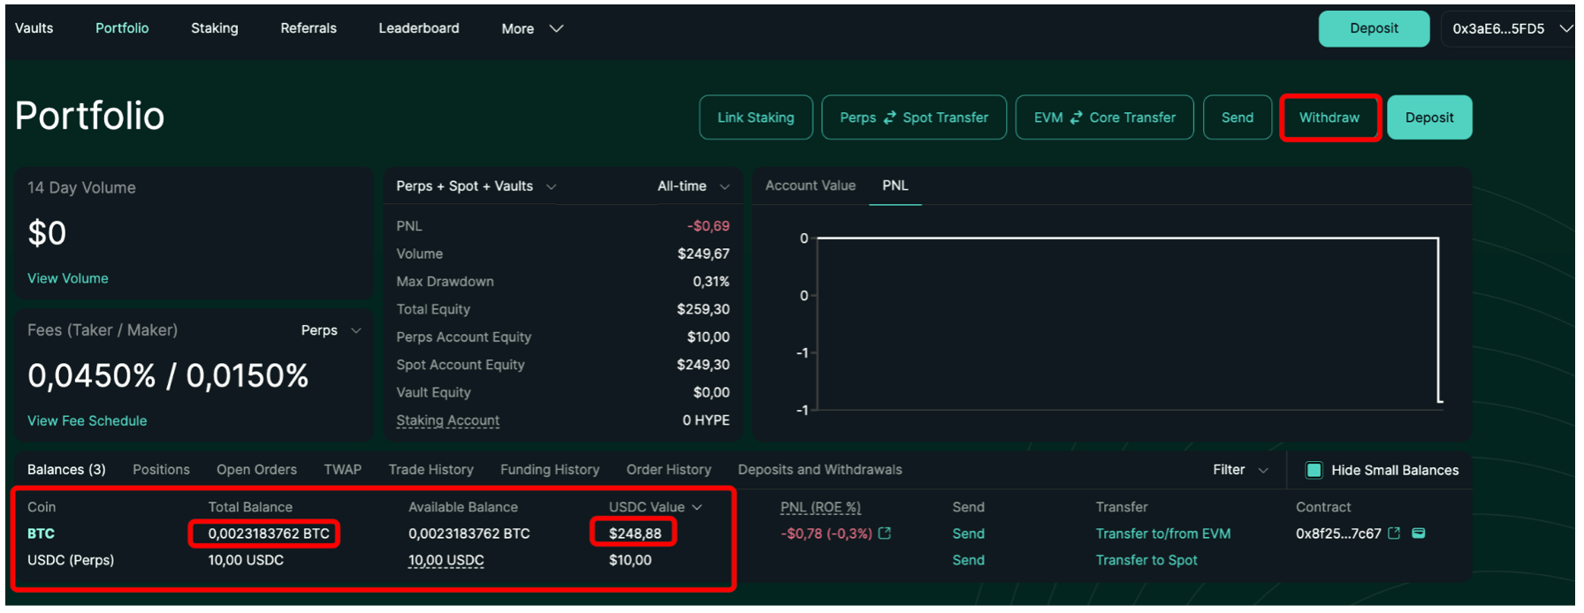Viewport: 1584px width, 613px height.
Task: Open the Filter dropdown
Action: [1239, 470]
